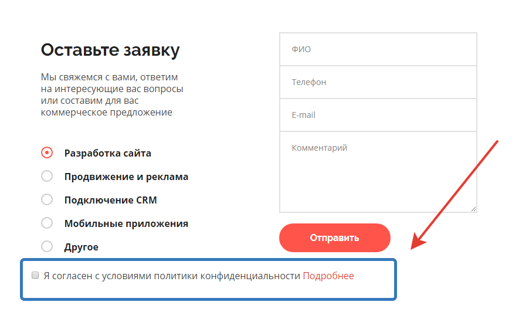The image size is (519, 312).
Task: Open the Подробнее privacy policy link
Action: coord(328,276)
